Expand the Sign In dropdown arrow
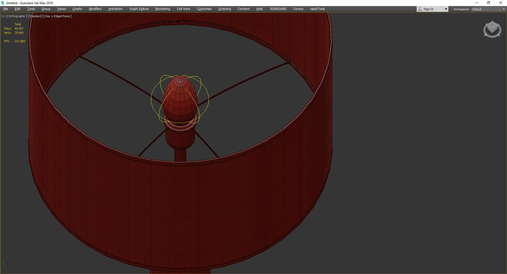 click(x=446, y=9)
